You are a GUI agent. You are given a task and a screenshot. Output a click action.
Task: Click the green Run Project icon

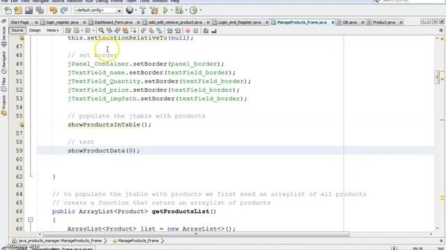coord(165,10)
